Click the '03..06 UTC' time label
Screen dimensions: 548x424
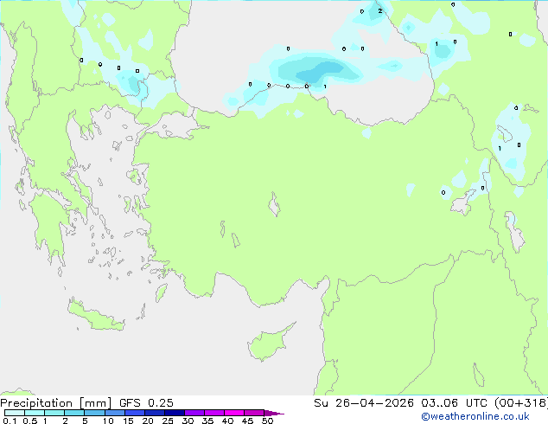(454, 403)
